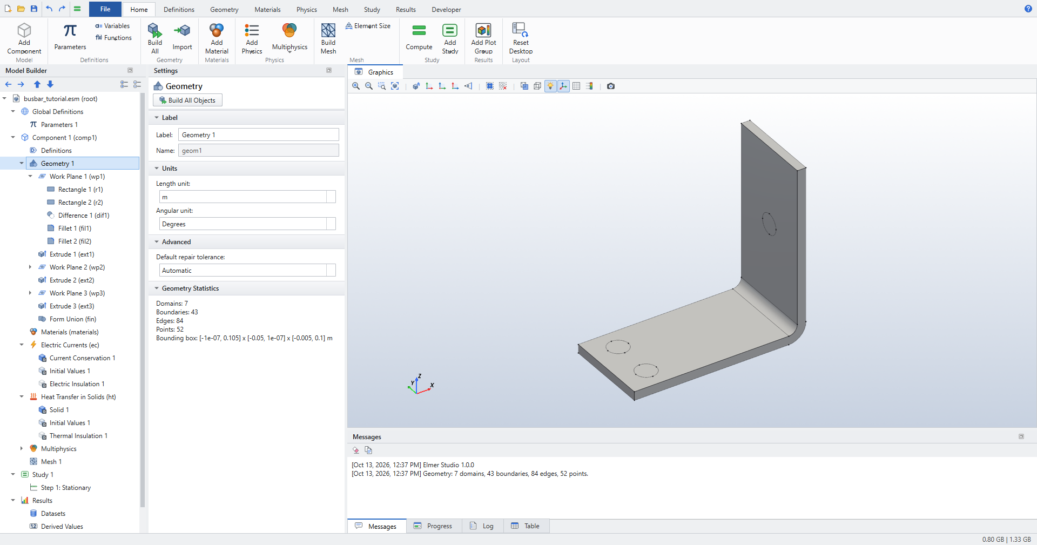
Task: Move the selected node down with arrow icon
Action: pos(50,84)
